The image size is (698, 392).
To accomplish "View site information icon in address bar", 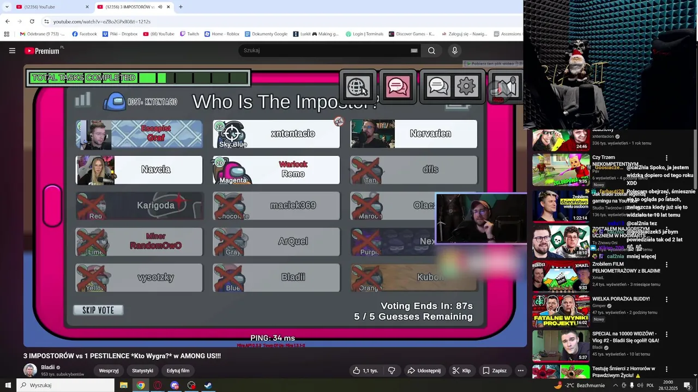I will click(47, 21).
